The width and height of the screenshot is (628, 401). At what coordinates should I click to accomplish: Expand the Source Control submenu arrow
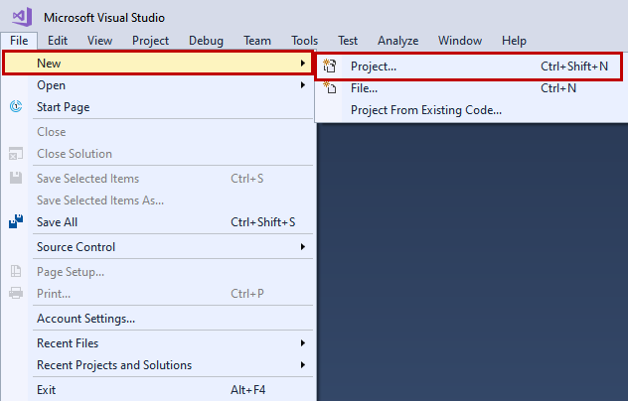coord(303,247)
